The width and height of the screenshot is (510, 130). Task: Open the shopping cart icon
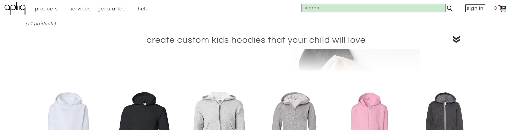click(x=502, y=8)
